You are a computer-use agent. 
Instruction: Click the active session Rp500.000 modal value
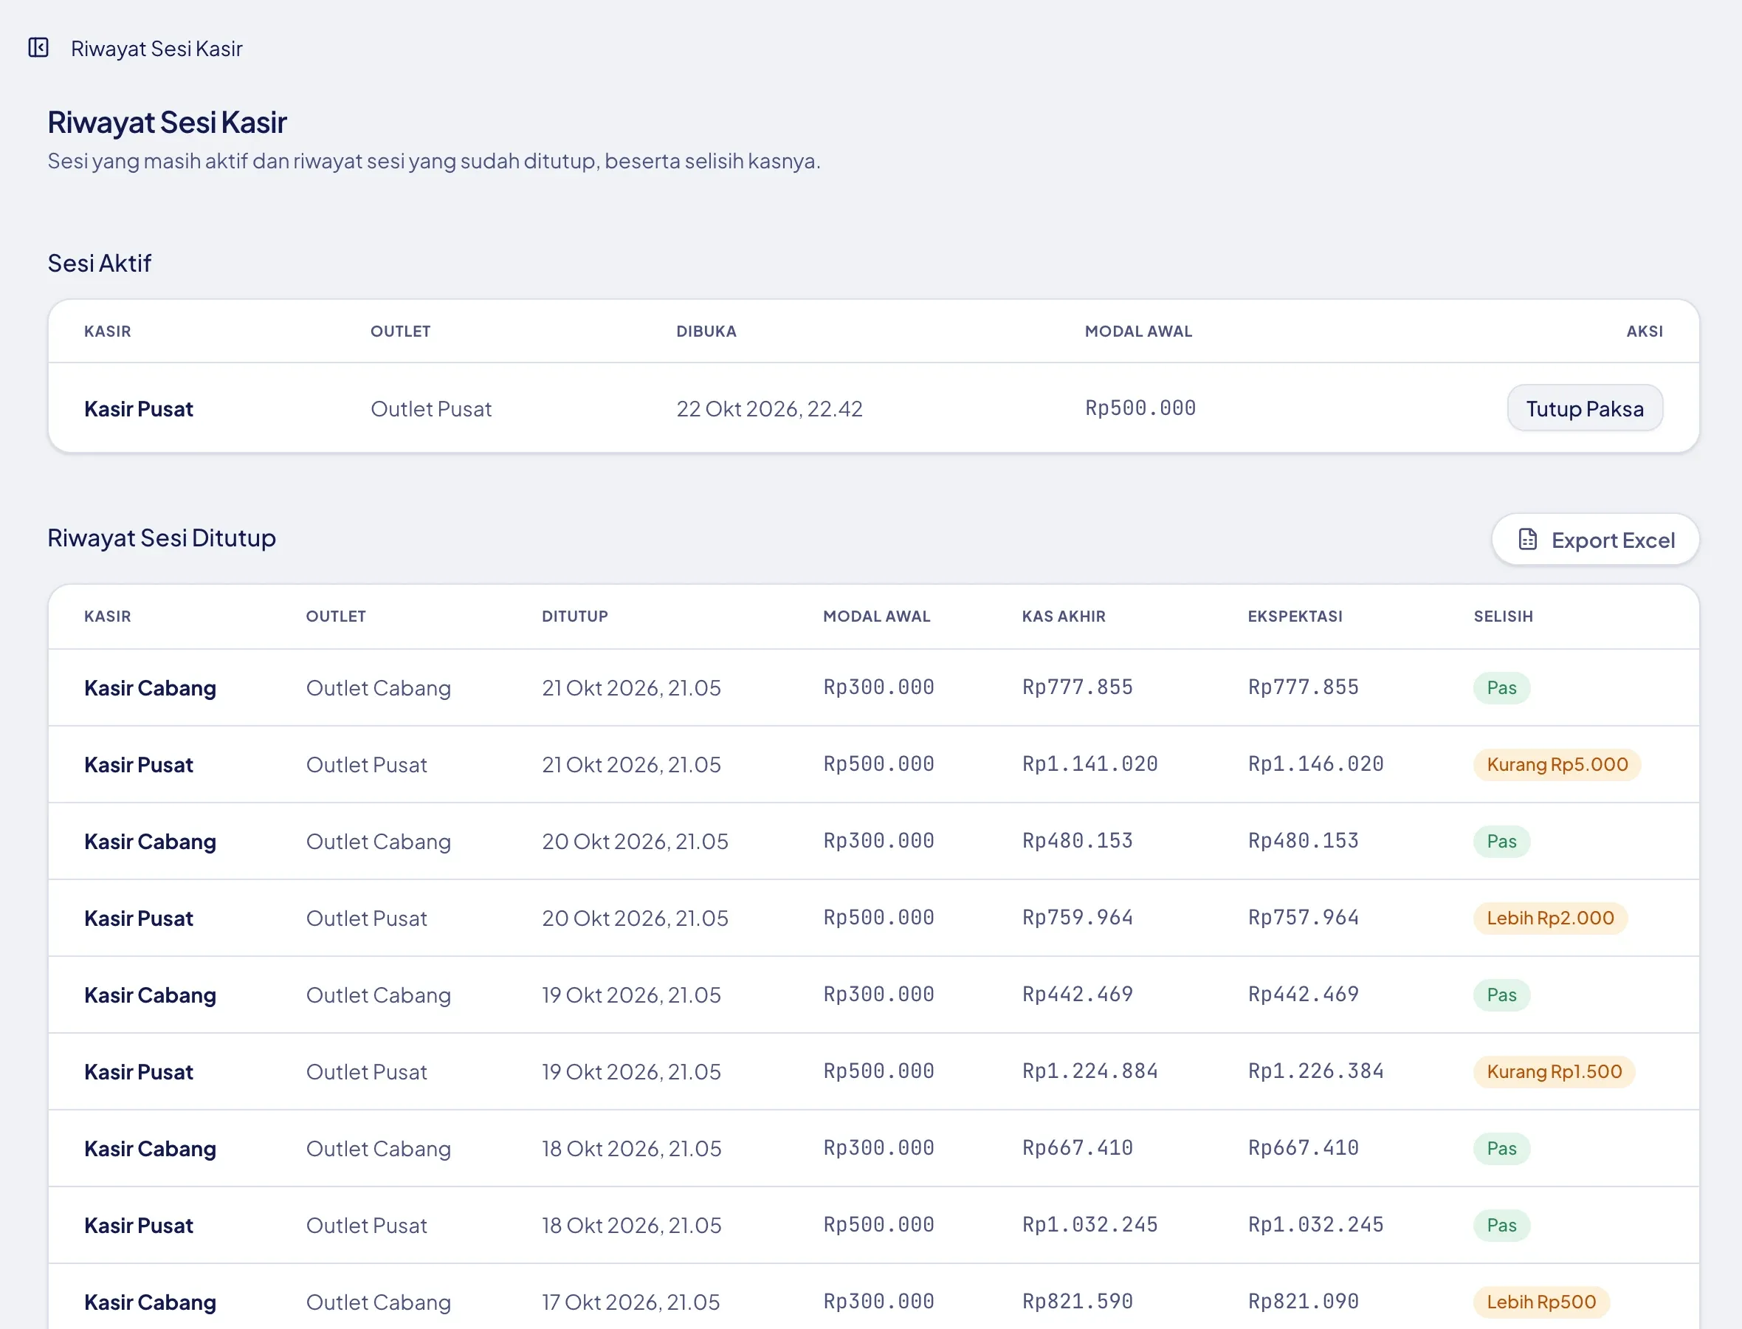(x=1140, y=408)
